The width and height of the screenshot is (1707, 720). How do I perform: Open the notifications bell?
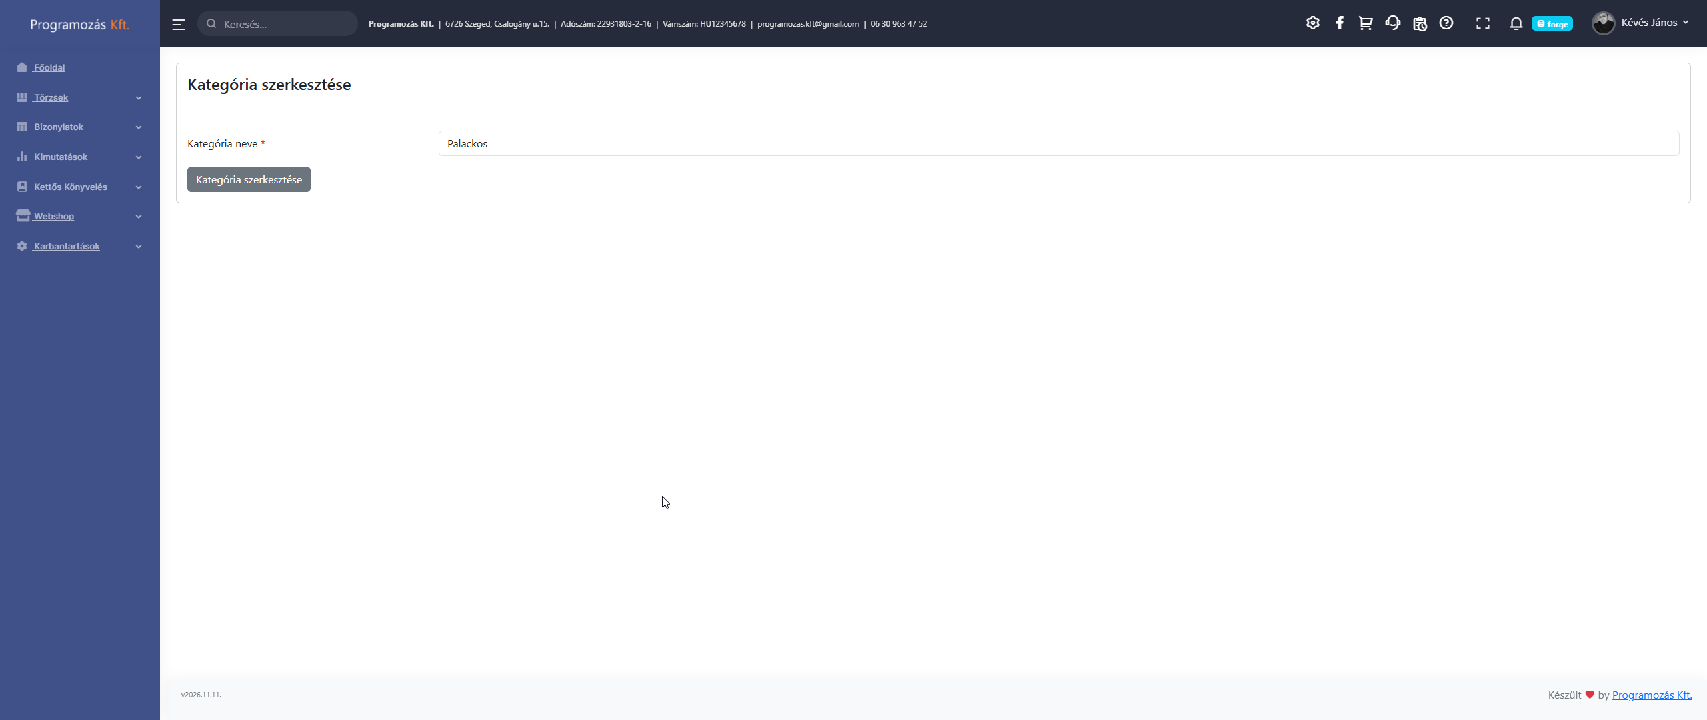(1516, 24)
